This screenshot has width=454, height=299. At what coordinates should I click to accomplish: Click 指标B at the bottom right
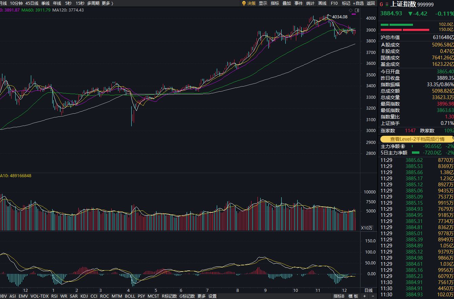(339, 296)
